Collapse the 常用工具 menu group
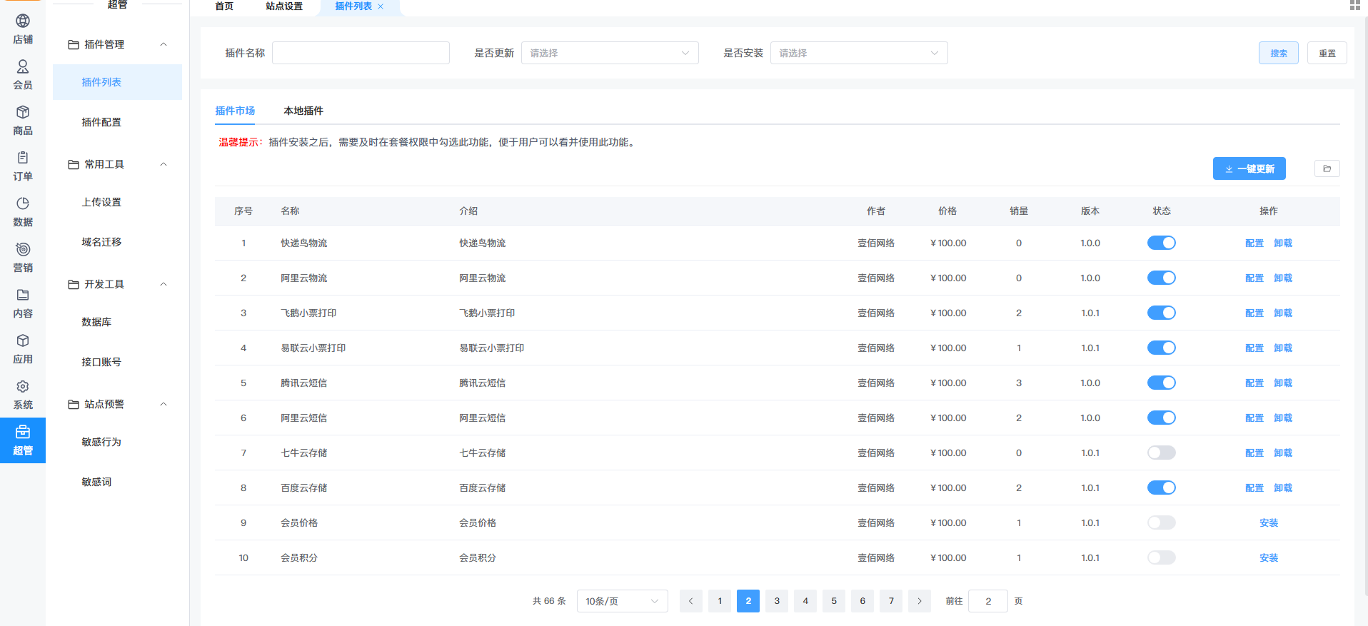The image size is (1368, 626). click(164, 164)
